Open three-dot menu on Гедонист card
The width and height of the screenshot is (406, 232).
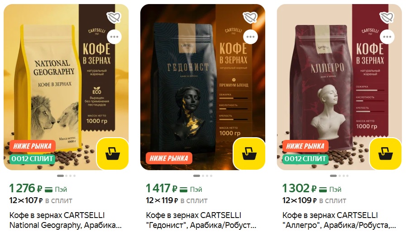click(250, 37)
